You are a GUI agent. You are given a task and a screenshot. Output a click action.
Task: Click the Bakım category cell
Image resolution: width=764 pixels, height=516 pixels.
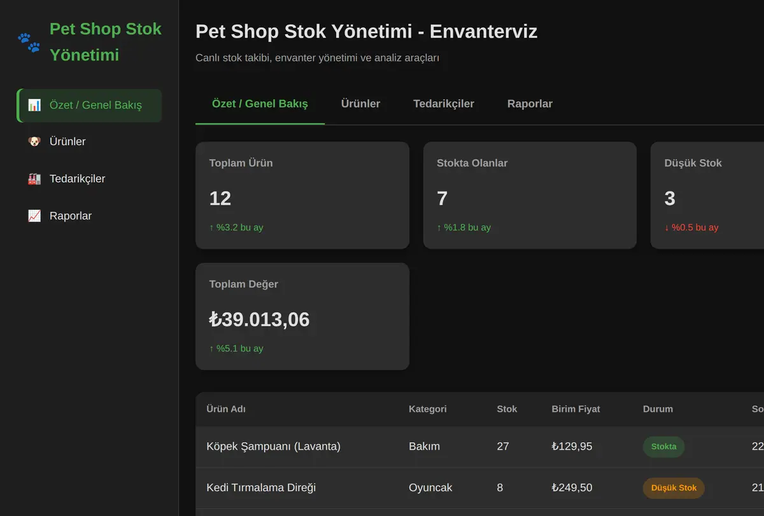[424, 447]
